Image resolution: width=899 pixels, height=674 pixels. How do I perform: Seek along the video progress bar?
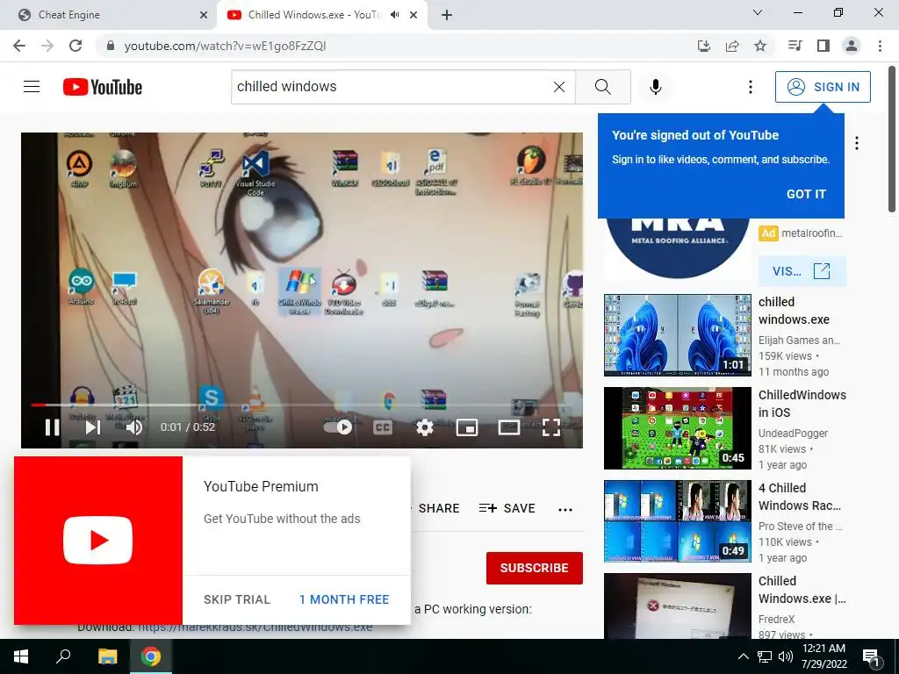pyautogui.click(x=302, y=405)
